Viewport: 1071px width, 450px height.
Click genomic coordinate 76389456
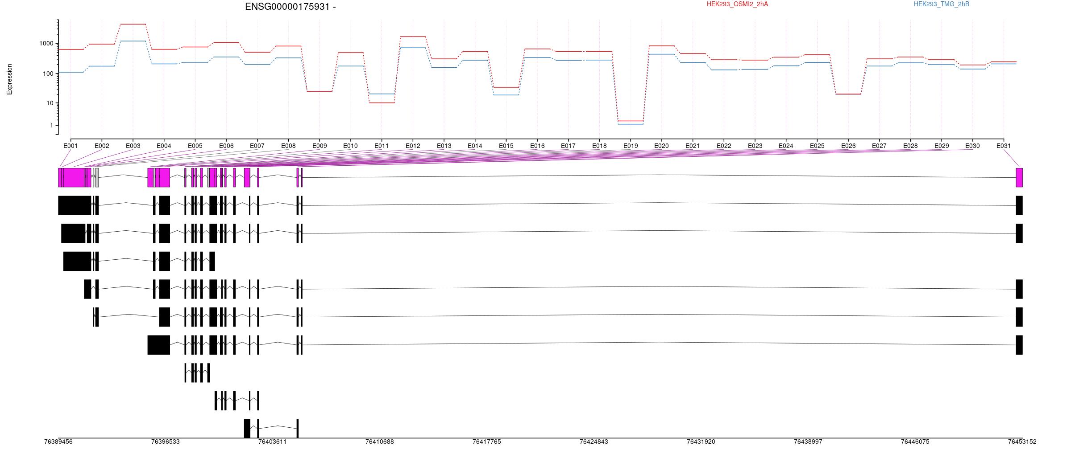[58, 442]
